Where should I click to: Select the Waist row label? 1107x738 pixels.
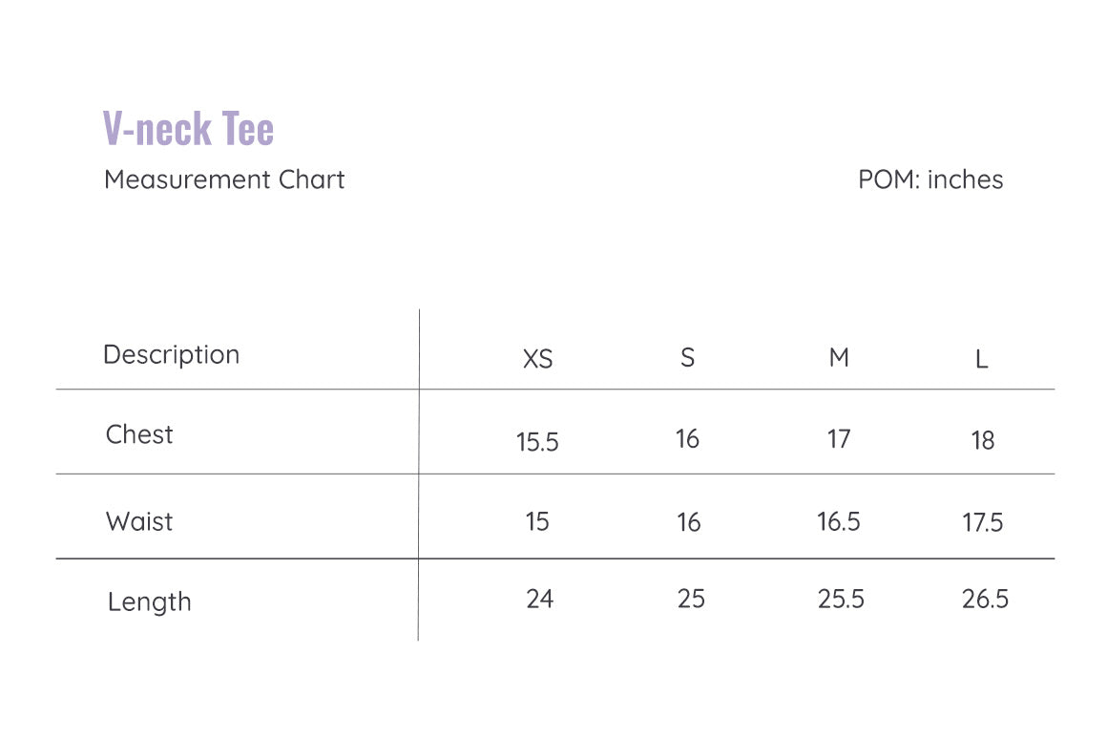[x=139, y=521]
